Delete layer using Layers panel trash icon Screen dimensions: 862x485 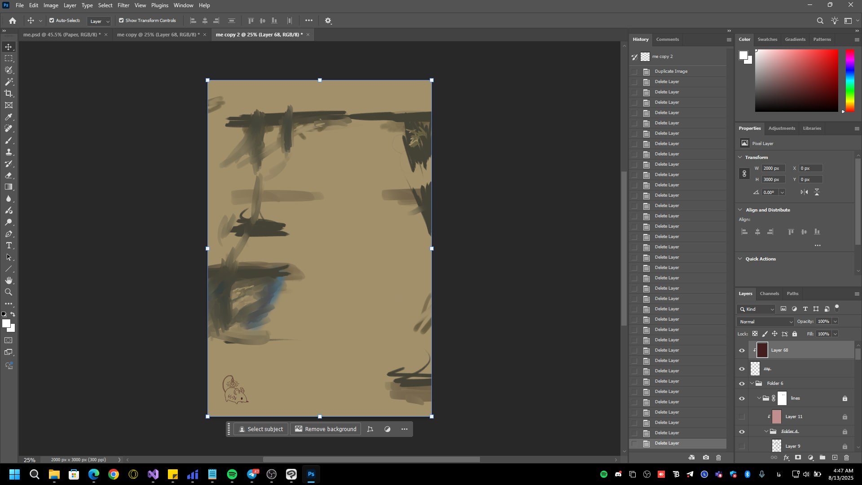(846, 458)
